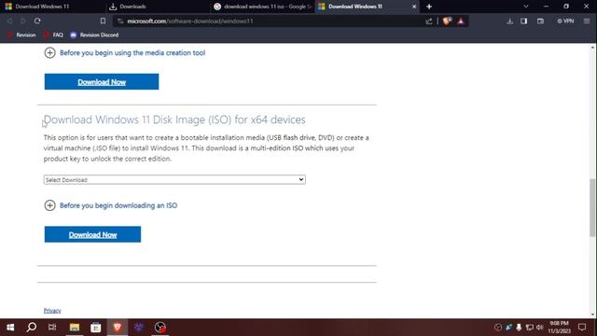
Task: Open a new tab with the plus button
Action: pyautogui.click(x=429, y=7)
